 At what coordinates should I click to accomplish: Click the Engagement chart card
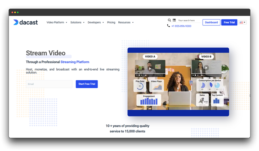(149, 100)
